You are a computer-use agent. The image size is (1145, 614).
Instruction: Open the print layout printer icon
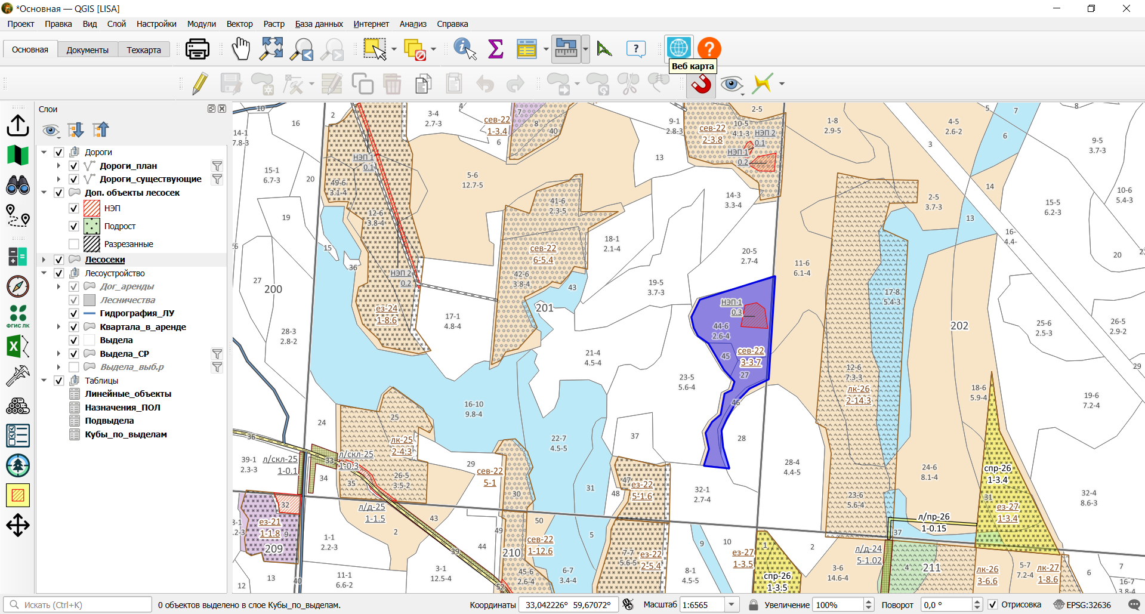pyautogui.click(x=197, y=48)
